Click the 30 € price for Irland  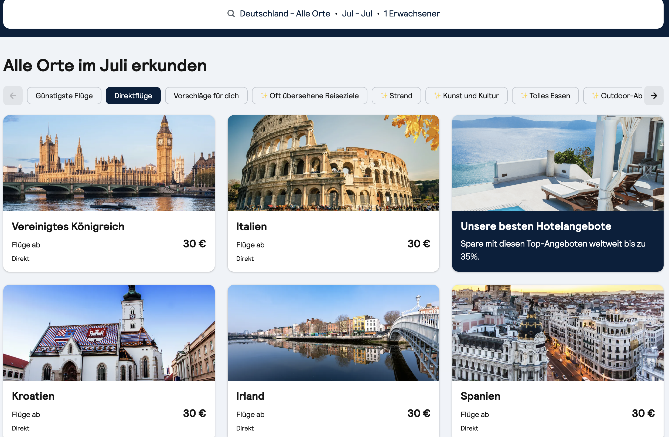[x=419, y=413]
